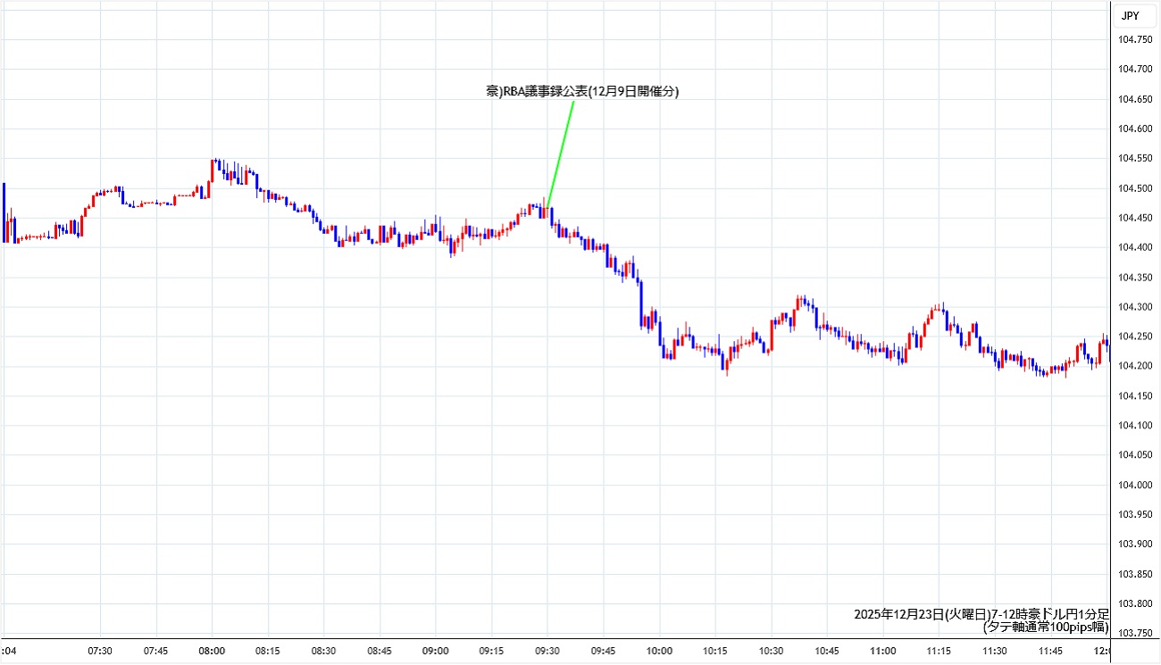Select the 10:00 time axis label
The height and width of the screenshot is (665, 1161).
point(660,650)
